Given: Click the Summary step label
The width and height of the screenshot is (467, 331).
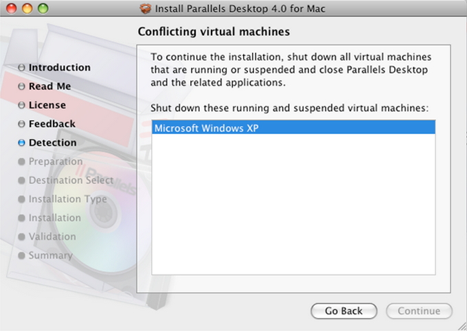Looking at the screenshot, I should [x=50, y=255].
